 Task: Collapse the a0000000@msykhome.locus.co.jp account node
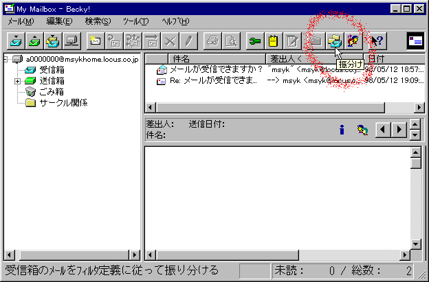[x=5, y=60]
